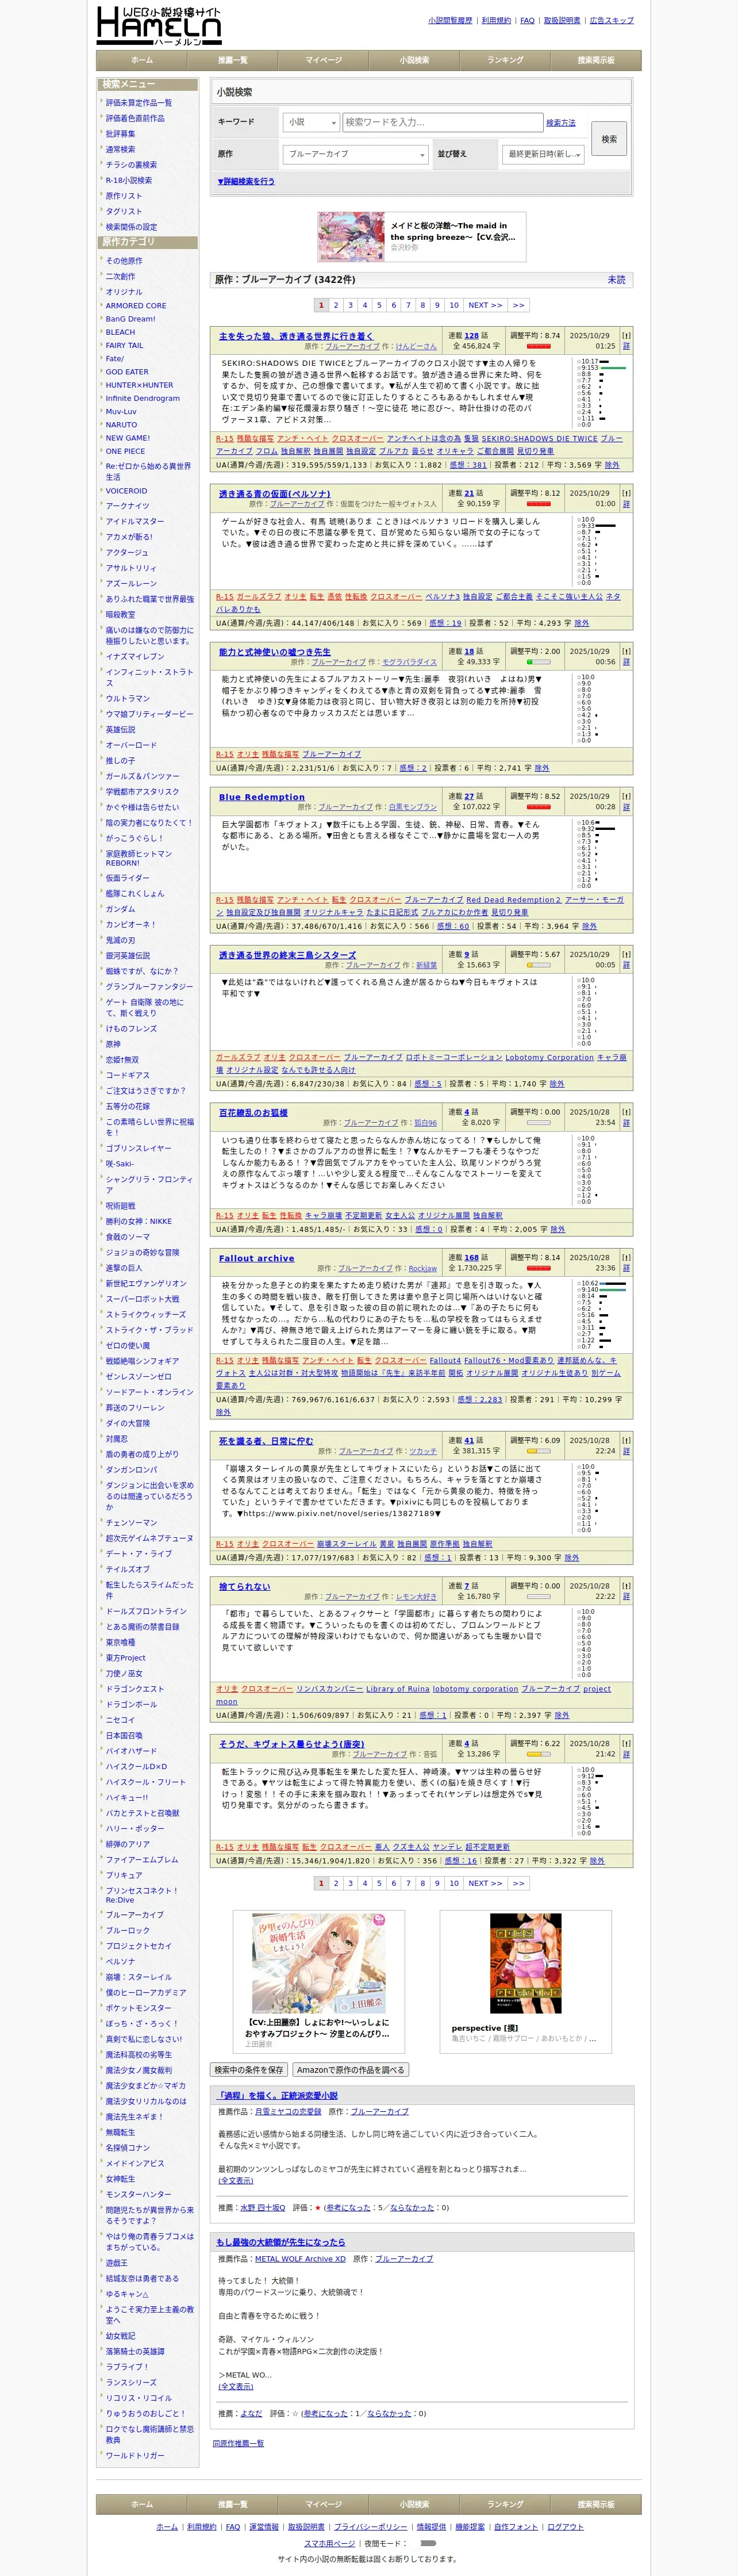Image resolution: width=738 pixels, height=2576 pixels.
Task: Open the 原作 ブルーアーカイブ dropdown
Action: pyautogui.click(x=355, y=154)
